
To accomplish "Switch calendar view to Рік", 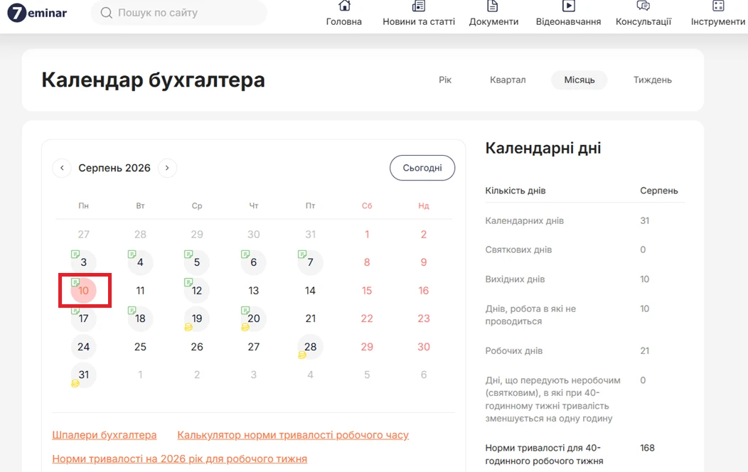I will (x=445, y=80).
